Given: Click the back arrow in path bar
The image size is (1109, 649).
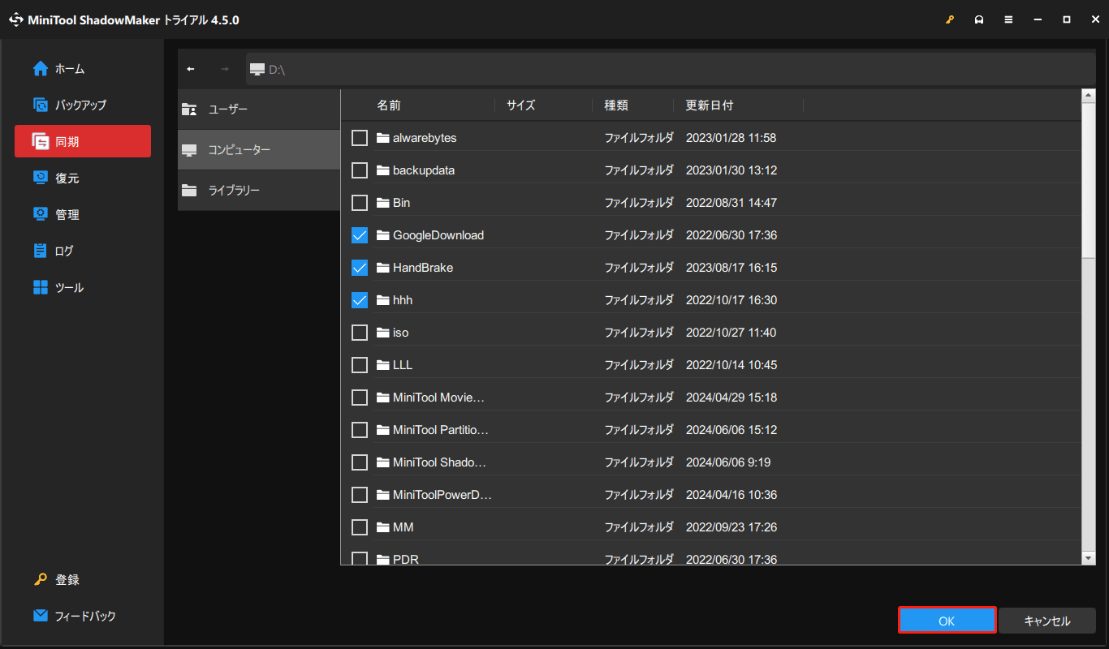Looking at the screenshot, I should [191, 69].
